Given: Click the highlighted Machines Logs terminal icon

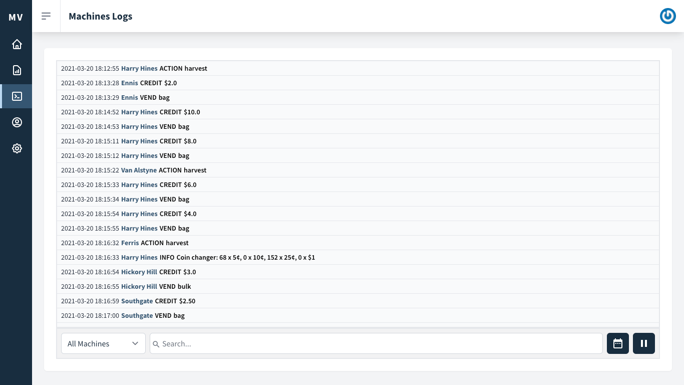Looking at the screenshot, I should [x=17, y=96].
